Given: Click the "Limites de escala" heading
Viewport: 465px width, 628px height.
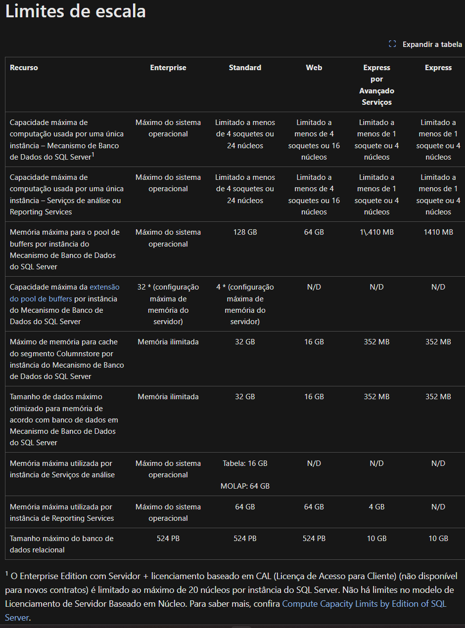Looking at the screenshot, I should pos(75,11).
